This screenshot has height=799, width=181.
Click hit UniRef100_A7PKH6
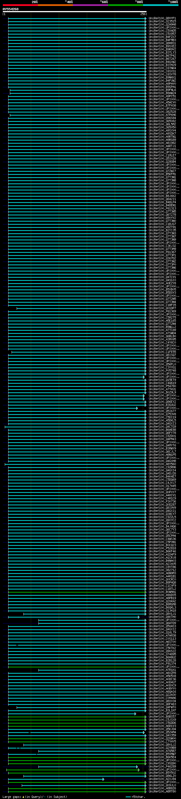click(x=162, y=115)
